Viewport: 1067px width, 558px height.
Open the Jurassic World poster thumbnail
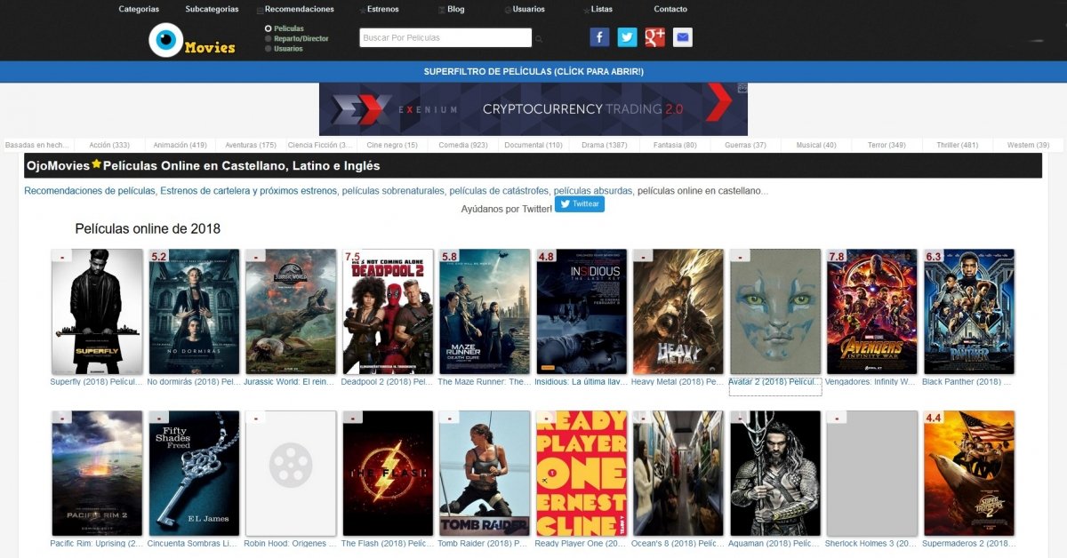(291, 312)
